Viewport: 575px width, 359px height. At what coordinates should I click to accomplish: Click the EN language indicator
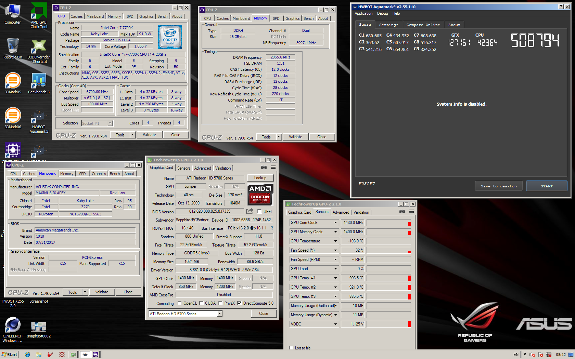coord(516,355)
